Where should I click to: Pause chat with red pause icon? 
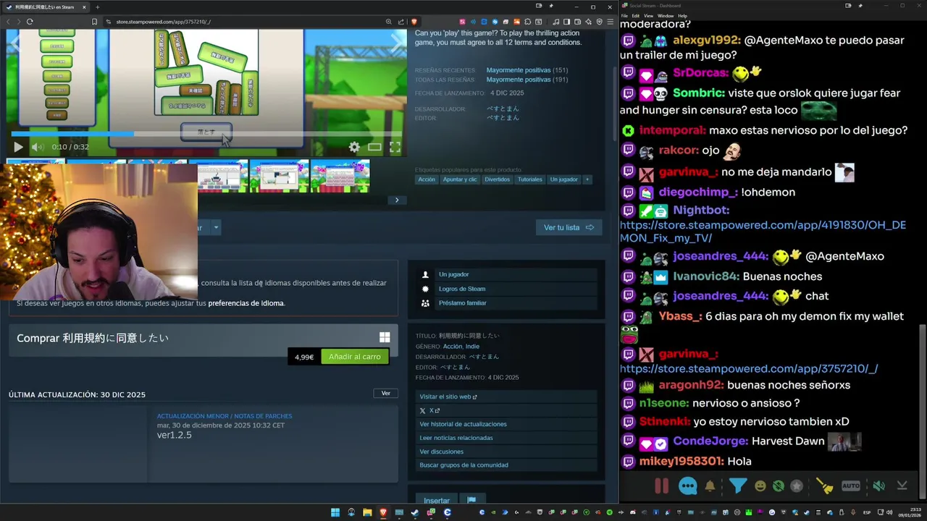pos(661,486)
